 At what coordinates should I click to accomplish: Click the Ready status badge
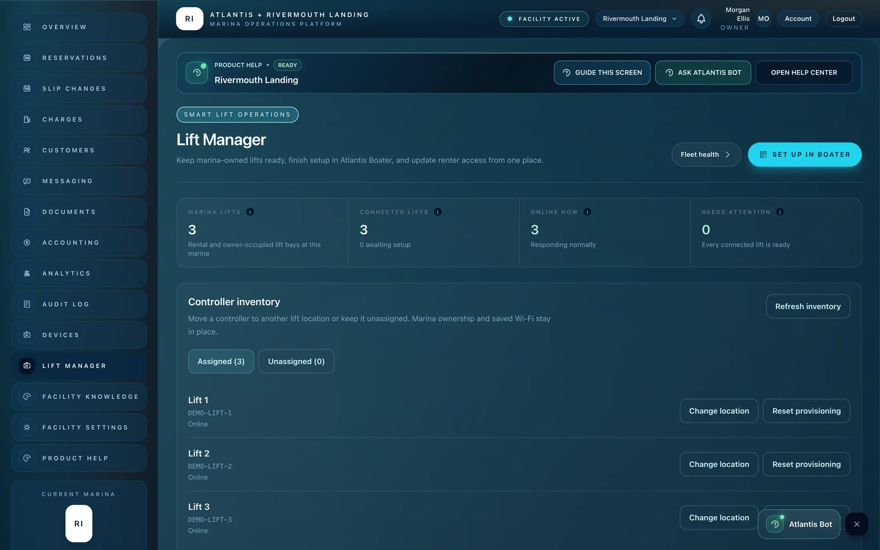coord(287,65)
